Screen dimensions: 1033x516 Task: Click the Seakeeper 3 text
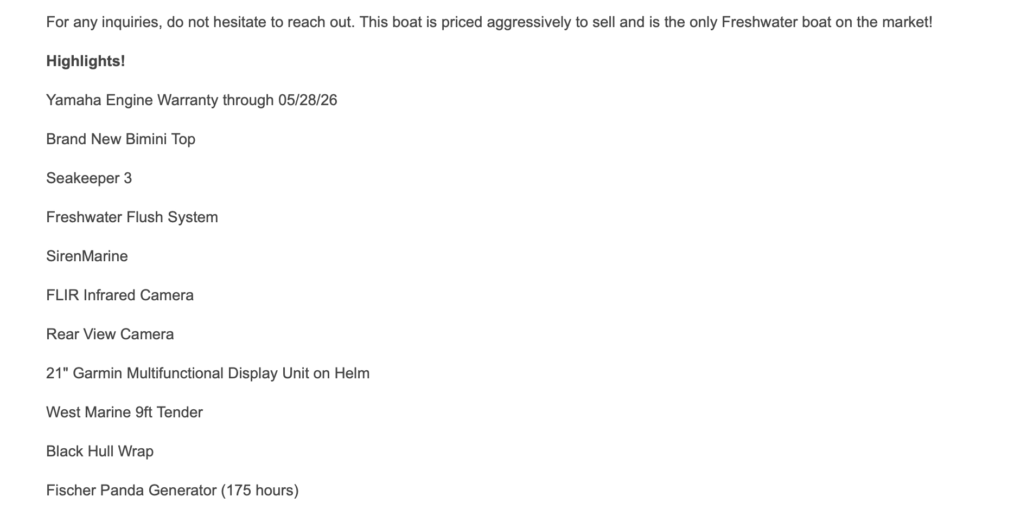(x=89, y=178)
